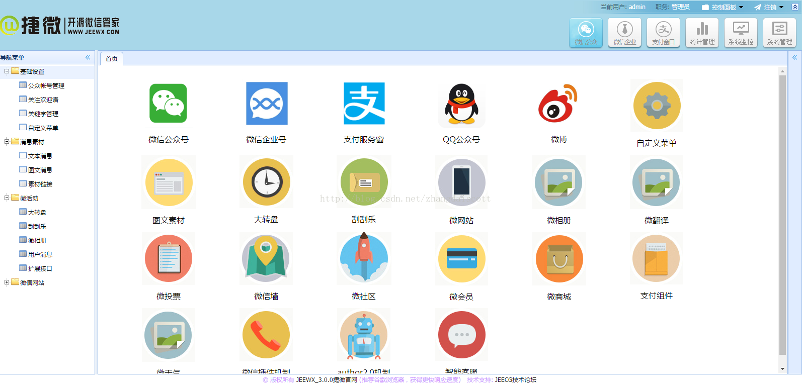Open the 支付组件 box icon
The width and height of the screenshot is (802, 386).
tap(656, 258)
